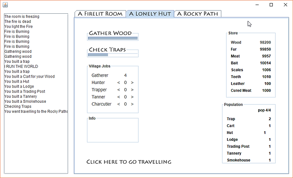293x178 pixels.
Task: Click the Gatherer job label
Action: click(100, 75)
